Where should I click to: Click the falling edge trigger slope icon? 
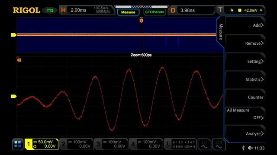coord(232,10)
